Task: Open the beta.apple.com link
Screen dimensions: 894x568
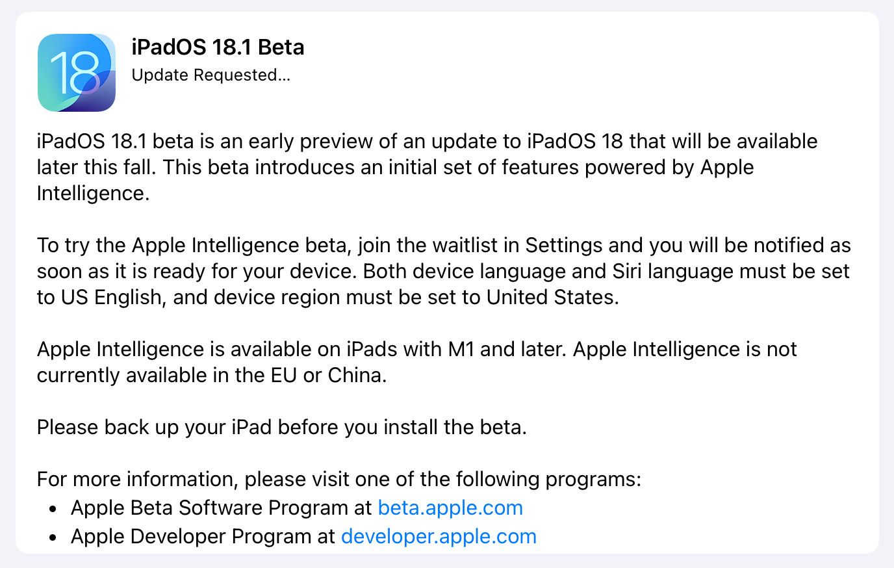Action: point(450,508)
